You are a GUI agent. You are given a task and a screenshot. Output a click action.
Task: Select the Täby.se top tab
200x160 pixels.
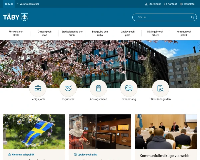click(x=9, y=4)
